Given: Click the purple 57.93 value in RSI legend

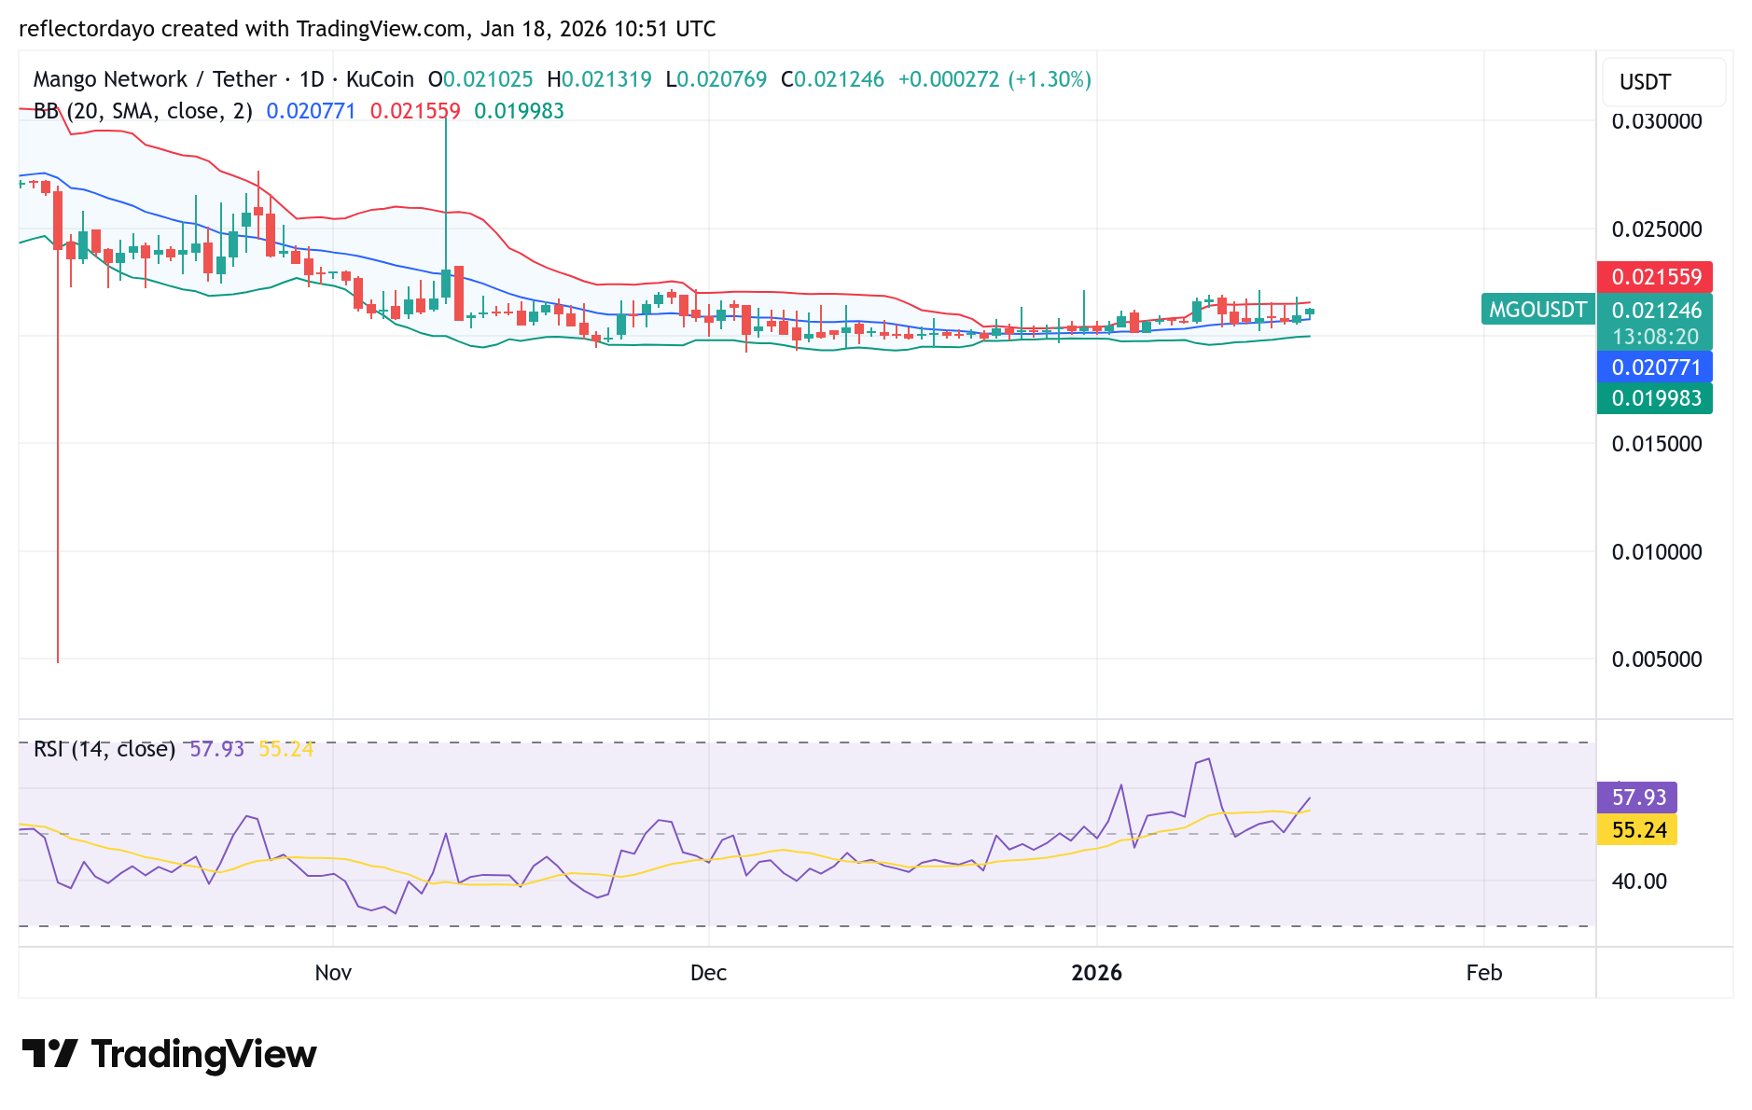Looking at the screenshot, I should point(216,749).
